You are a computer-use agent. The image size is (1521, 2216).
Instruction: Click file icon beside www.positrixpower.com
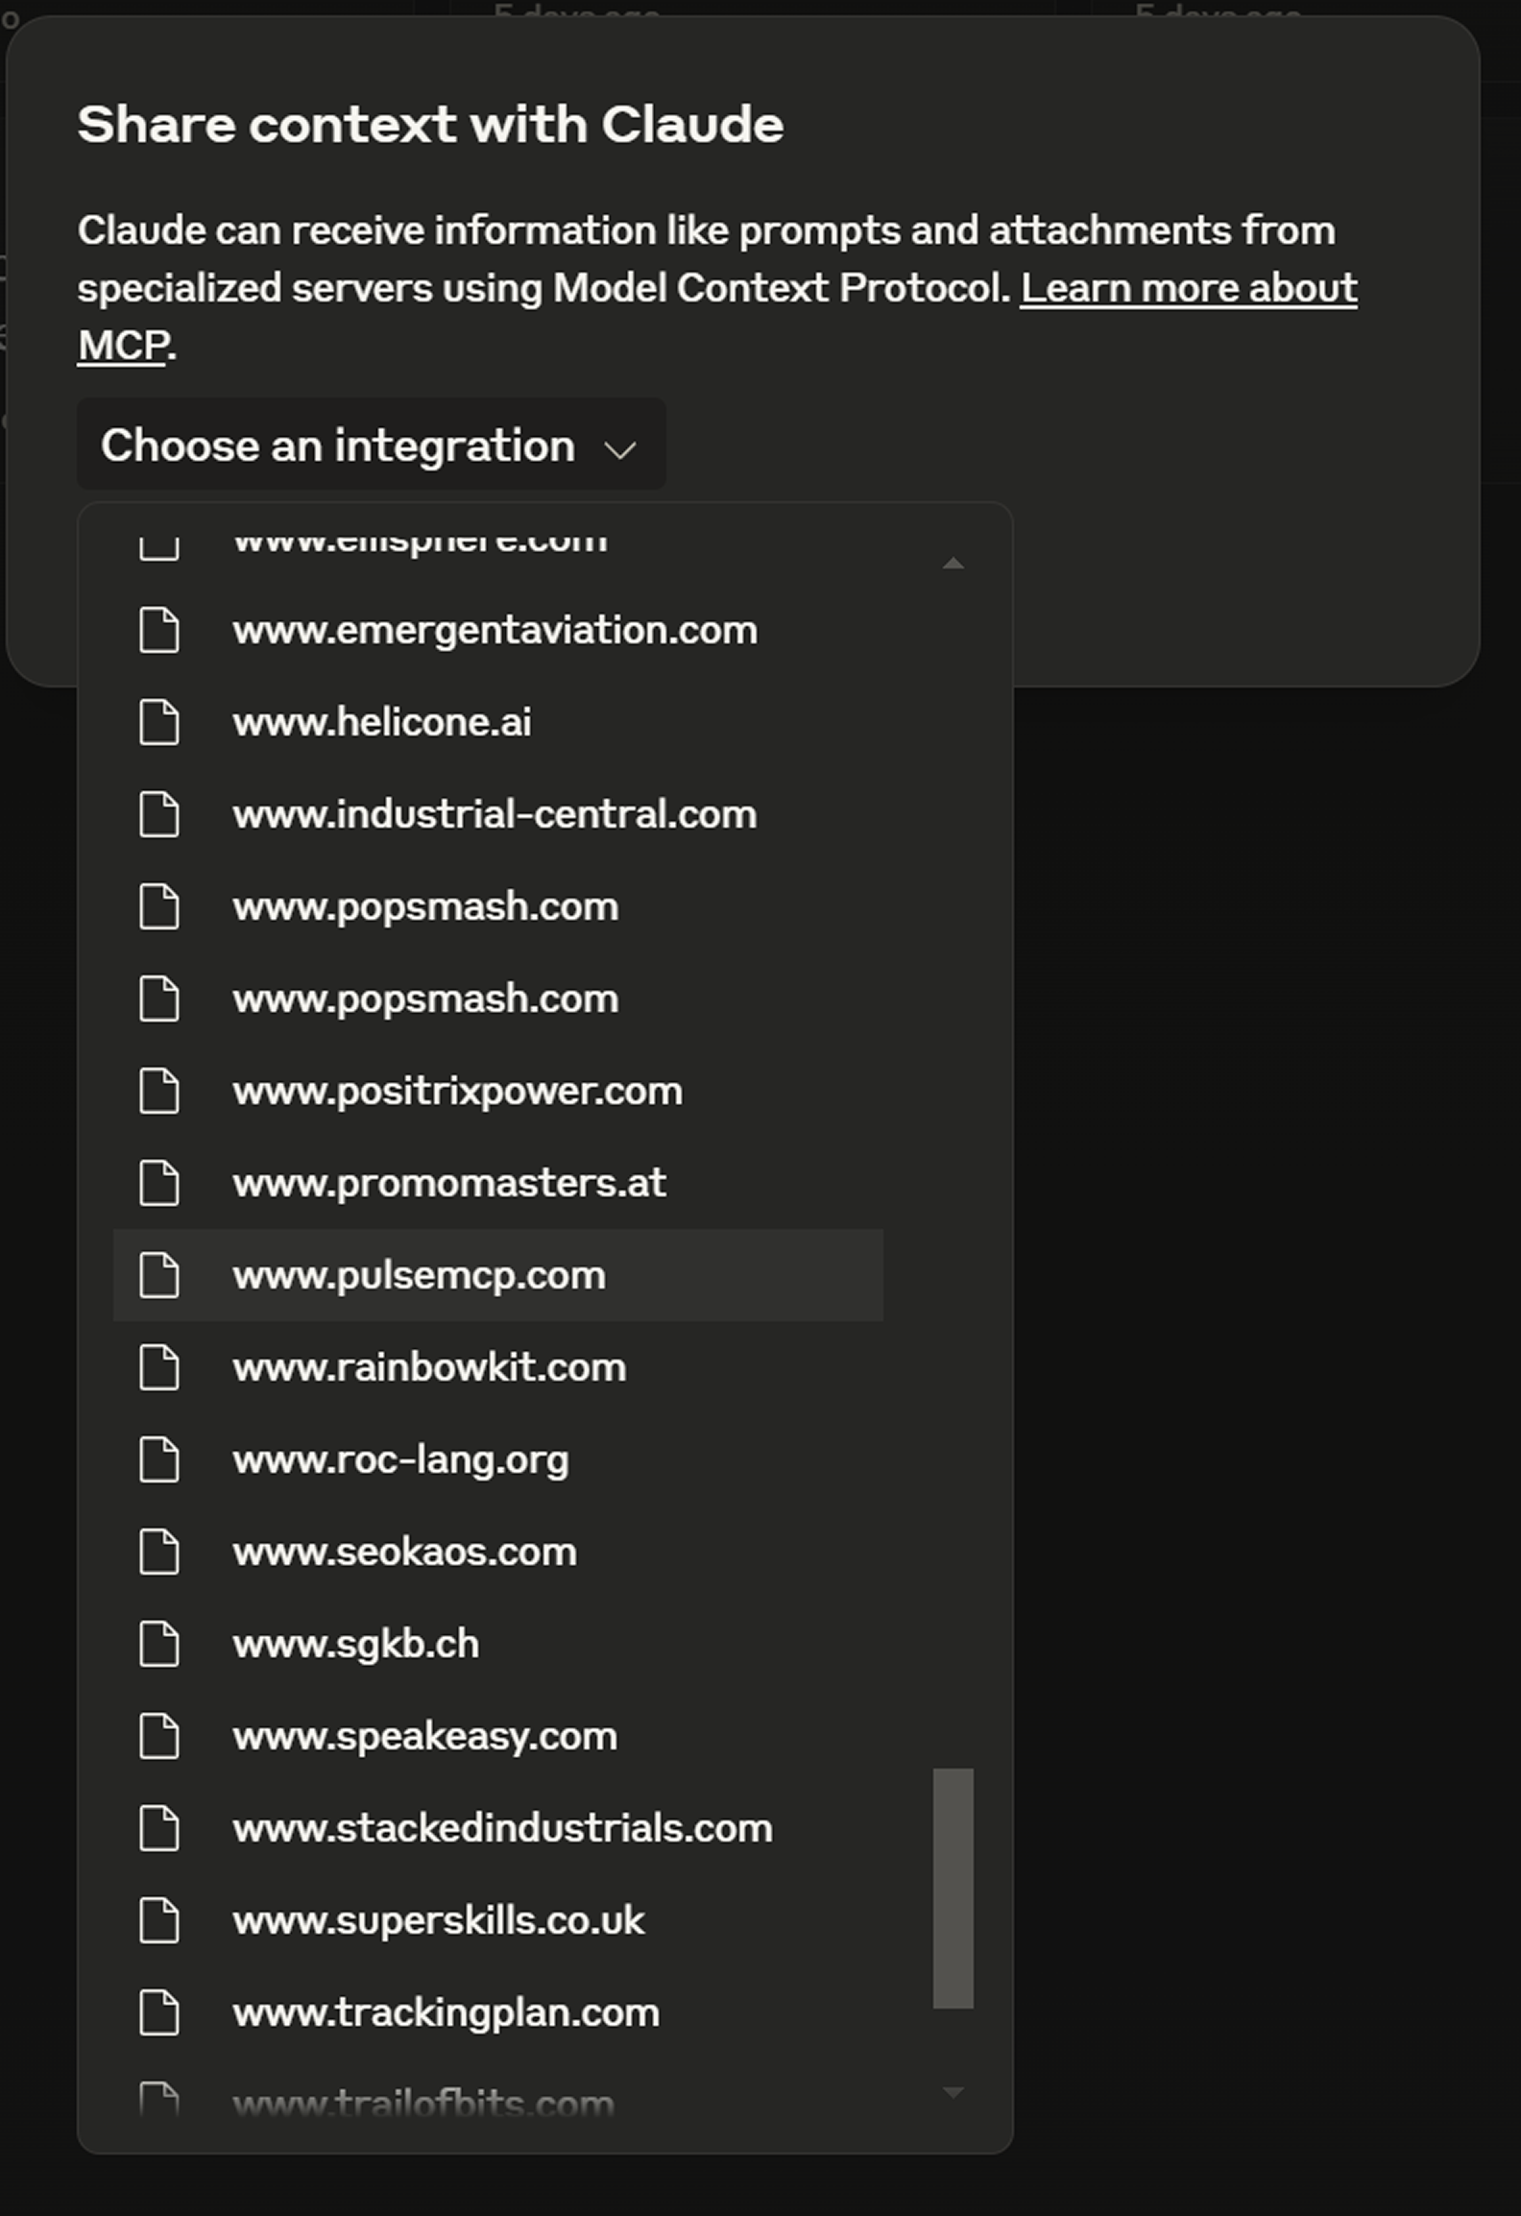pos(159,1092)
